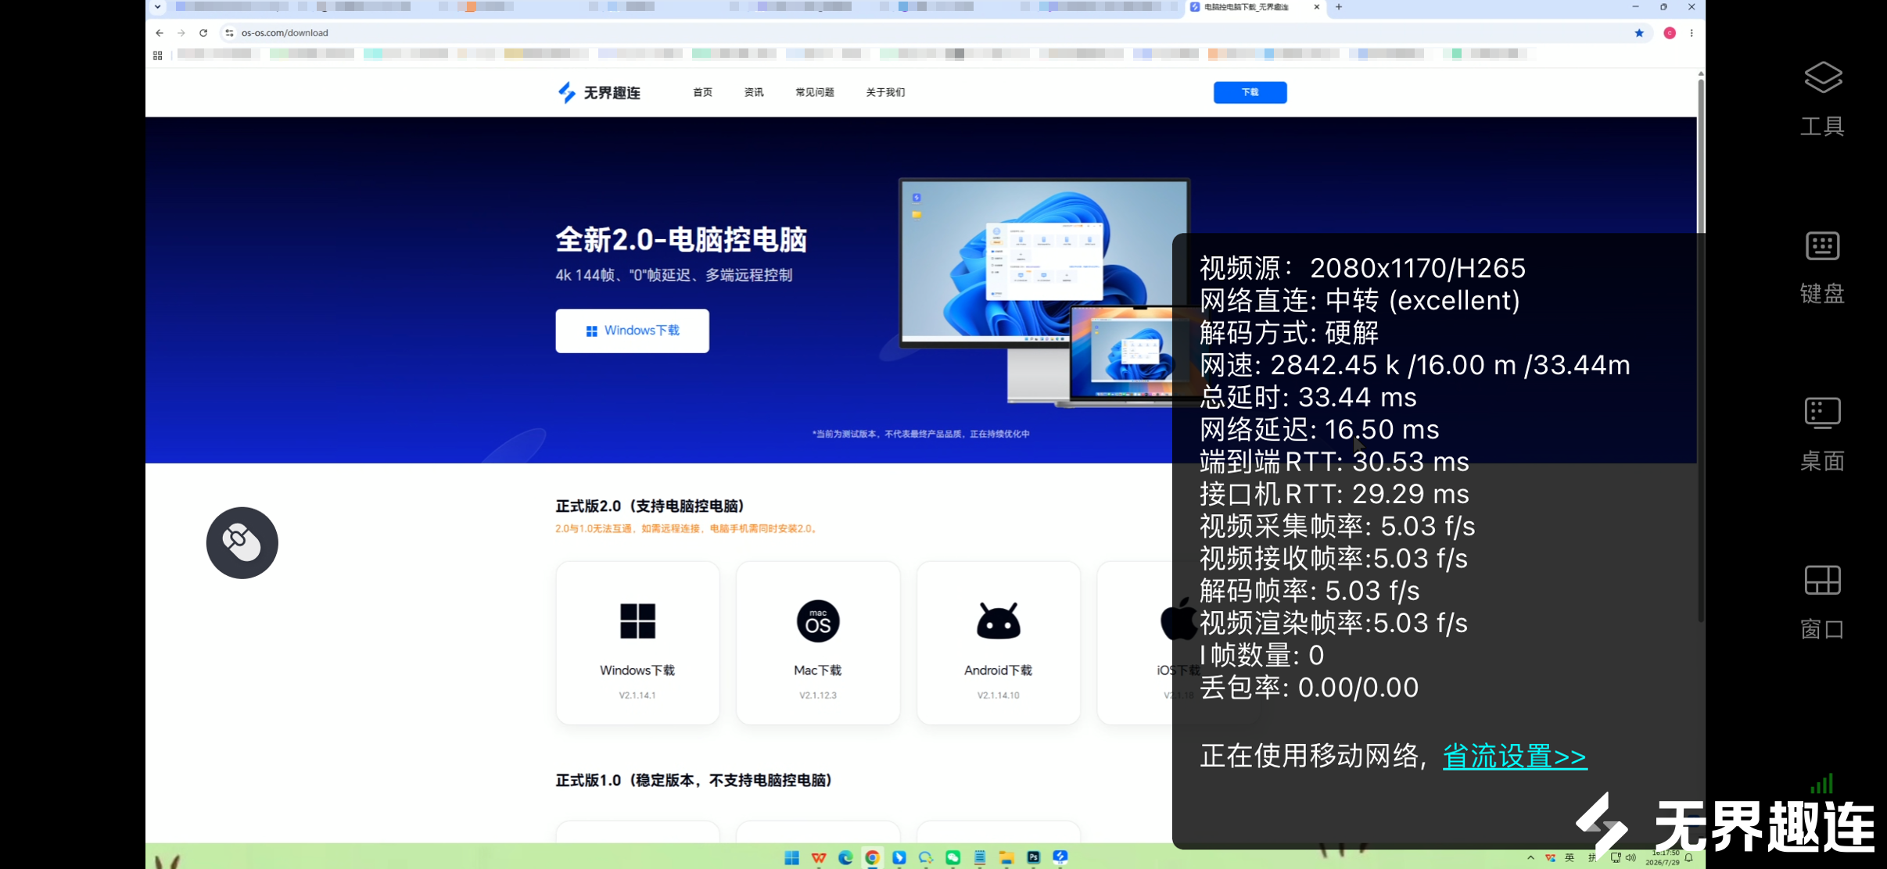This screenshot has height=869, width=1887.
Task: Bookmark this page with the star icon
Action: [x=1639, y=33]
